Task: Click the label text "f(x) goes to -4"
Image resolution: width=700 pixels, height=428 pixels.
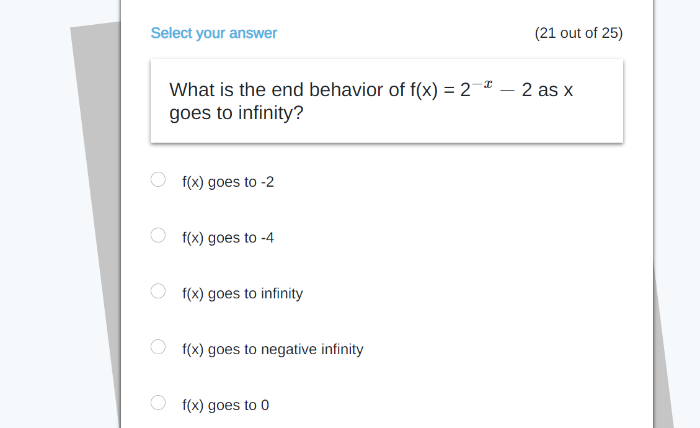Action: [228, 238]
